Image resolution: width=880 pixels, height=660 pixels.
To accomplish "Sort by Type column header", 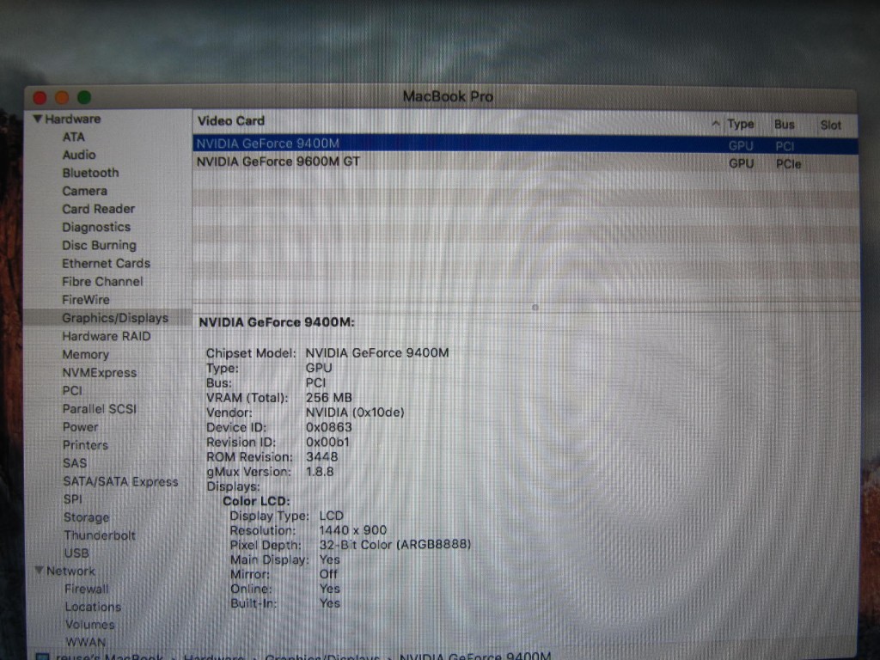I will 741,124.
